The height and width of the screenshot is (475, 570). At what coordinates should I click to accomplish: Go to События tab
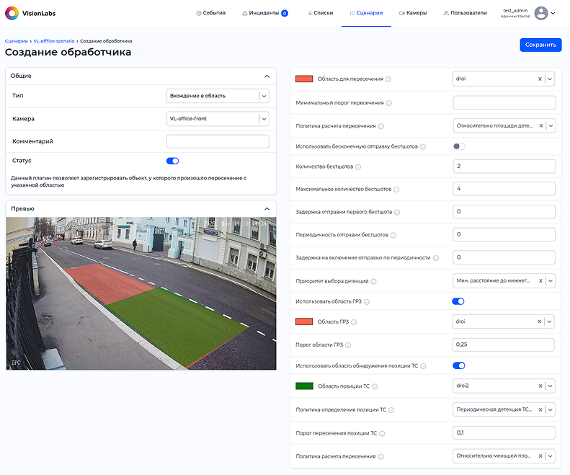[x=211, y=13]
